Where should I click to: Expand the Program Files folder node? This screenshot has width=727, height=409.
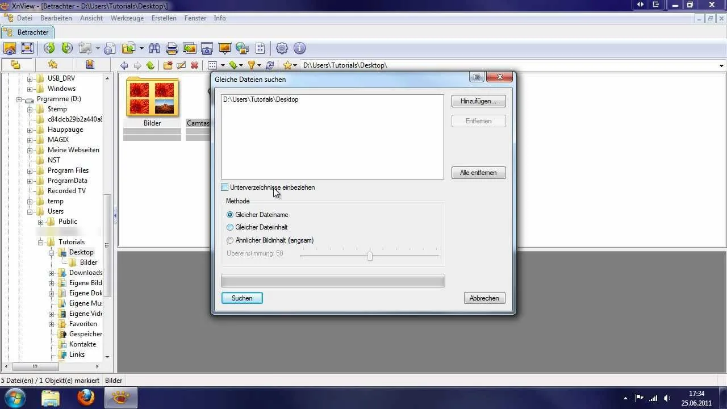[31, 170]
